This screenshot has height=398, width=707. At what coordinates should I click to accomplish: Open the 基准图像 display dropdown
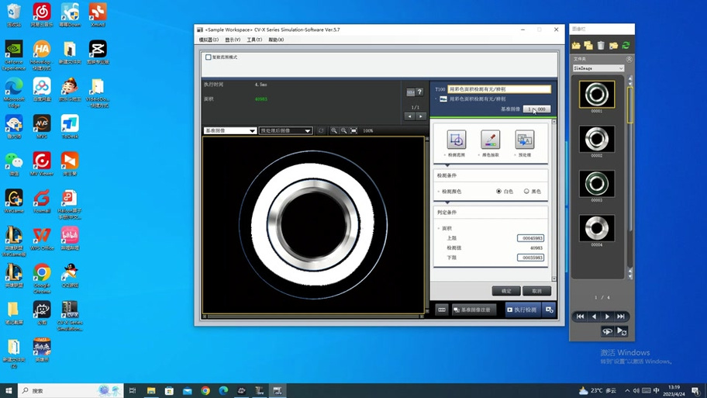point(230,130)
